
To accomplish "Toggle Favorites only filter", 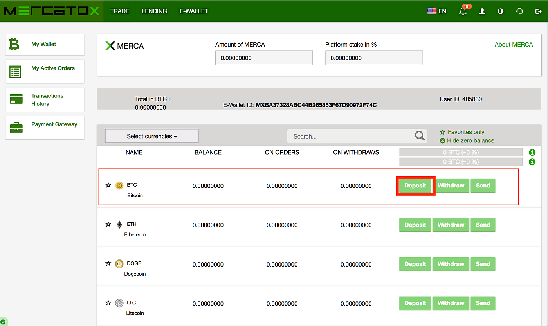I will 462,132.
